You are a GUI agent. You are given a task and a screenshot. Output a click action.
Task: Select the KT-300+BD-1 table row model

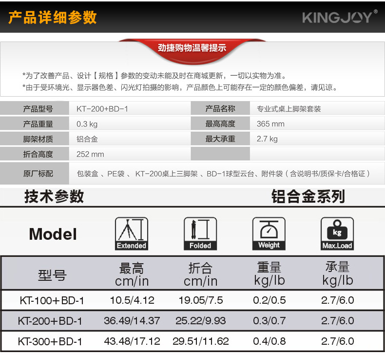click(x=50, y=342)
